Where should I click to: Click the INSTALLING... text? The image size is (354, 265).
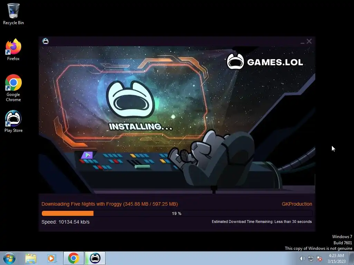140,127
